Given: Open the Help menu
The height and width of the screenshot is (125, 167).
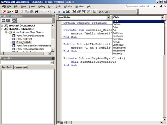Looking at the screenshot, I should pos(89,7).
